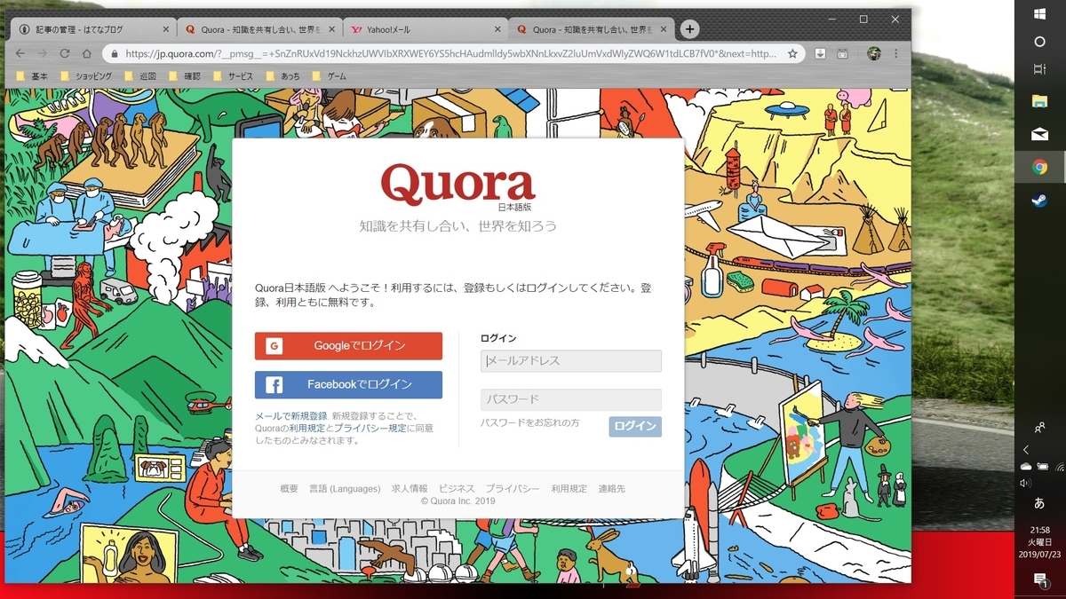Viewport: 1066px width, 599px height.
Task: View site info via padlock icon
Action: point(115,53)
